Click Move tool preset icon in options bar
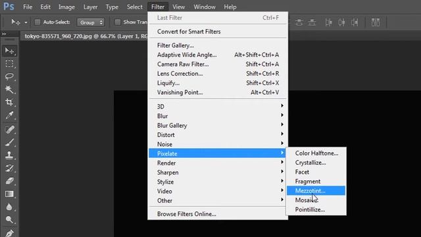 pos(16,22)
